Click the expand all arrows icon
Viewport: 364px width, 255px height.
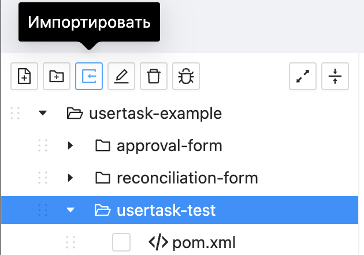303,77
